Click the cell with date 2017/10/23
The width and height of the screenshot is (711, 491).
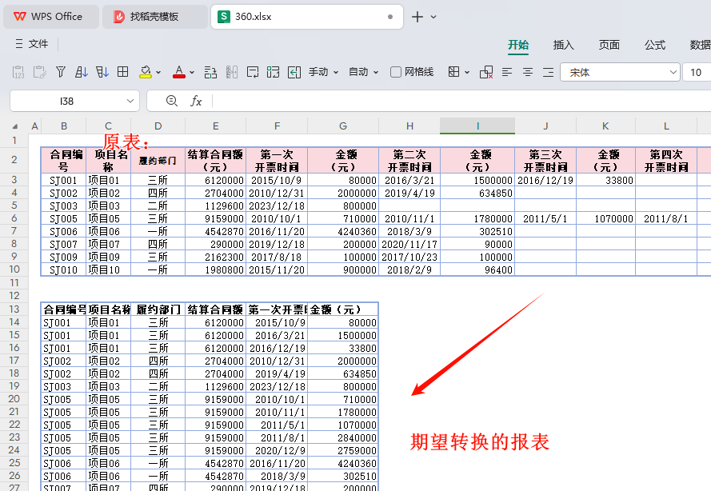click(x=409, y=257)
